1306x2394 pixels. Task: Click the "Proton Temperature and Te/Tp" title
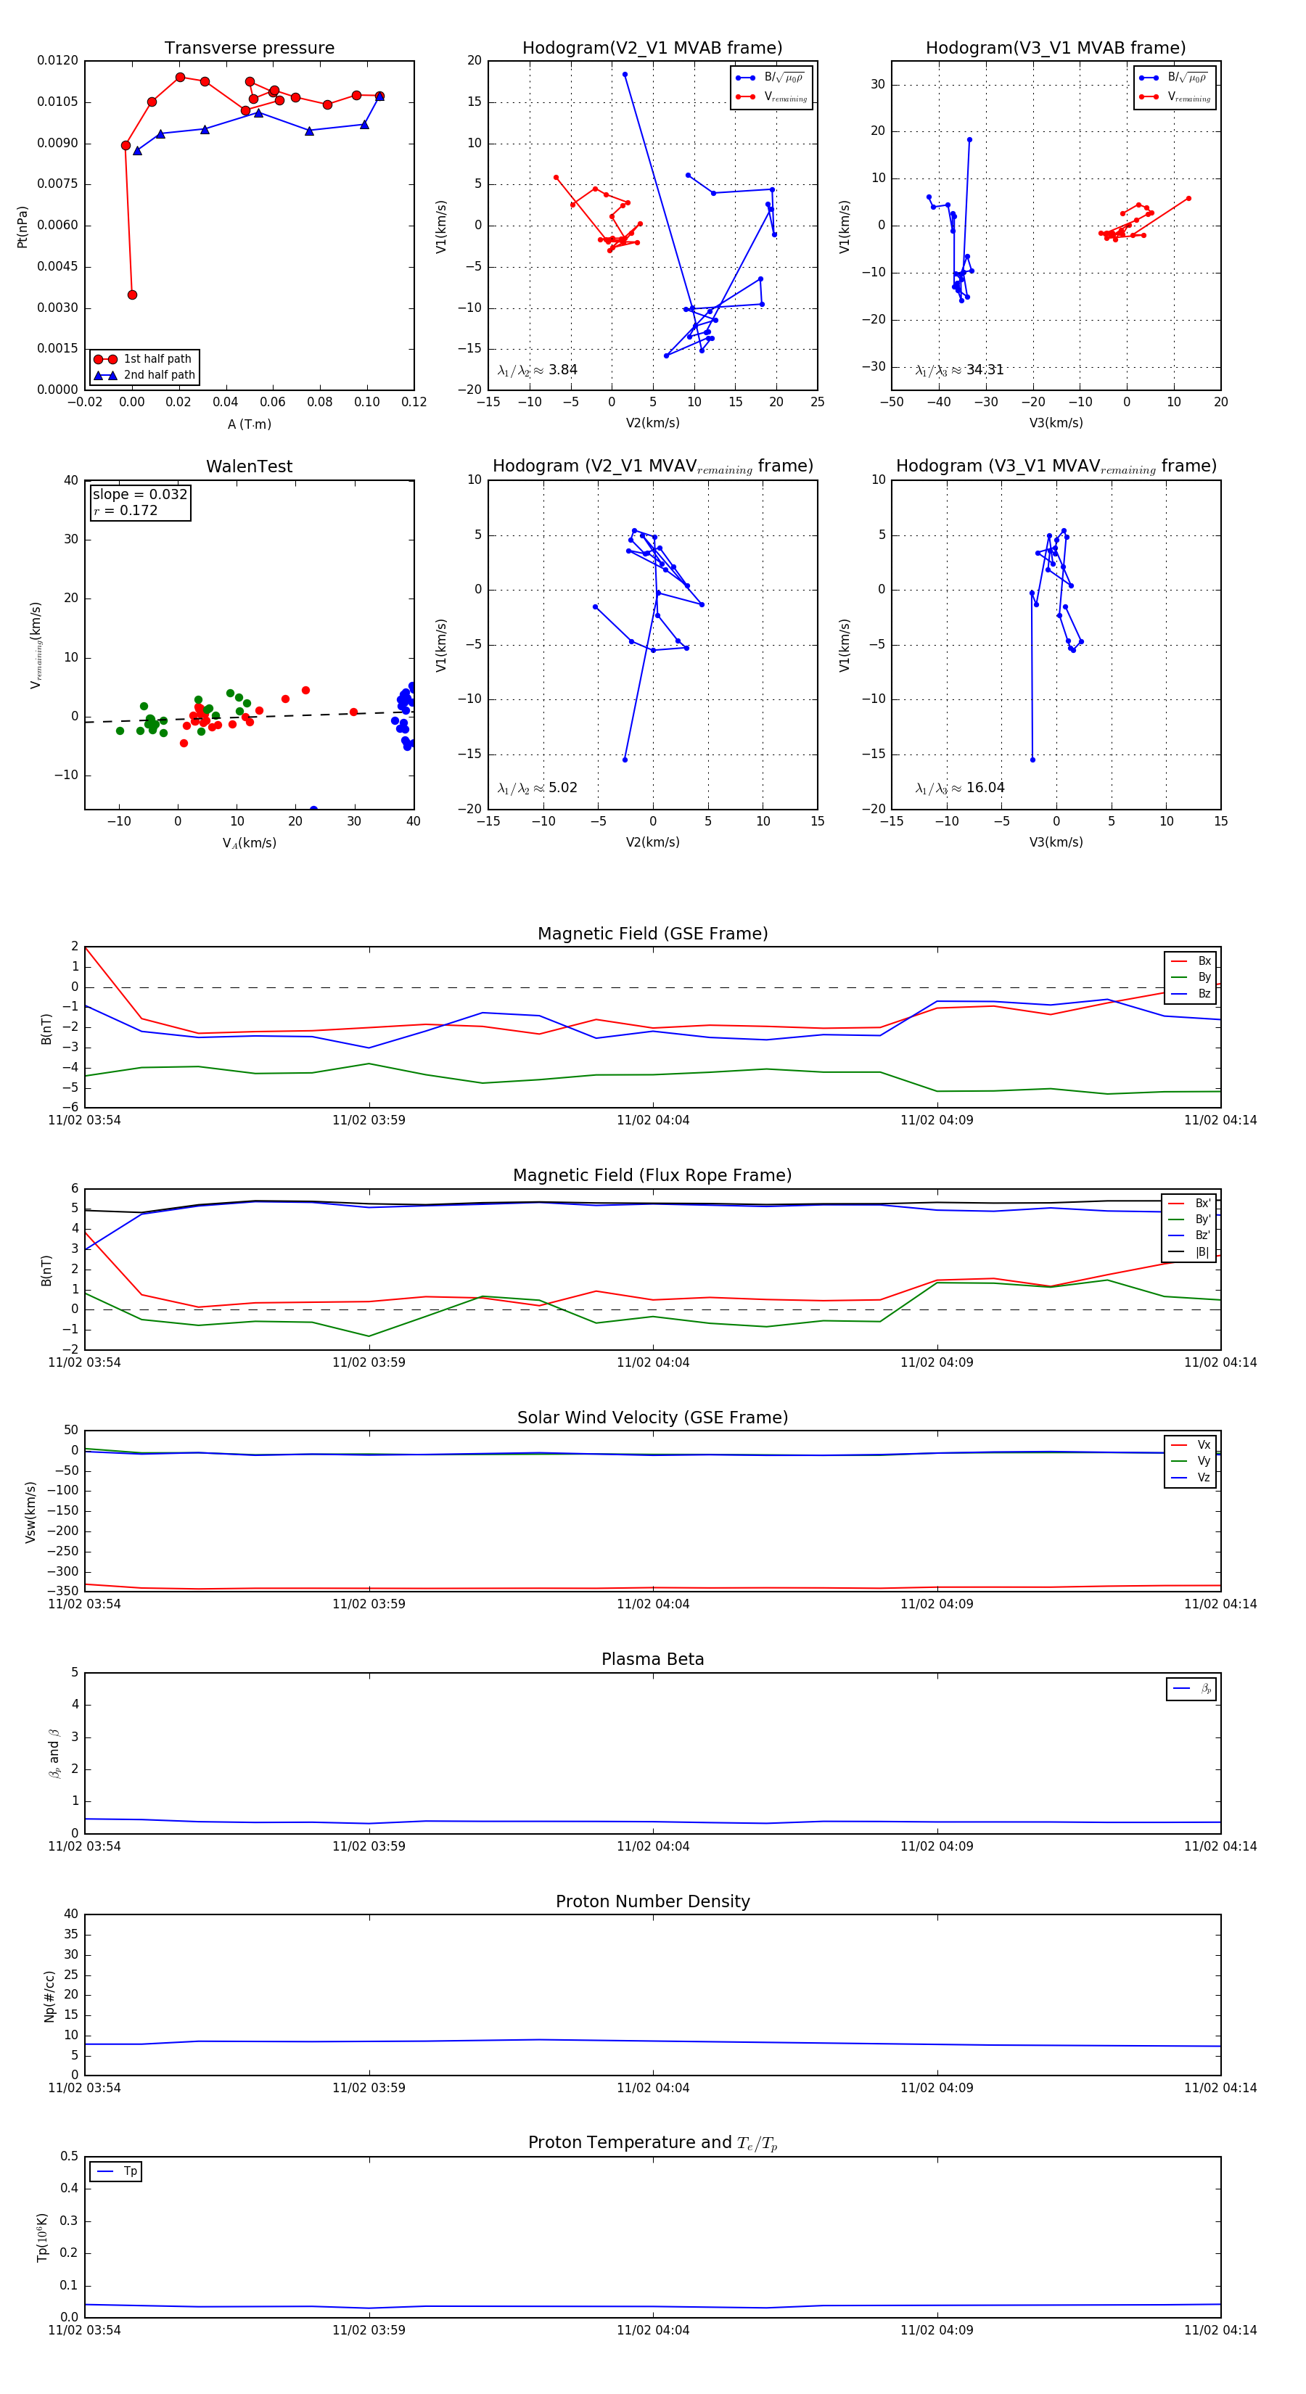(x=652, y=2143)
